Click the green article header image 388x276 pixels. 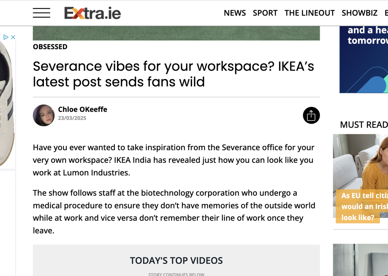click(x=176, y=32)
